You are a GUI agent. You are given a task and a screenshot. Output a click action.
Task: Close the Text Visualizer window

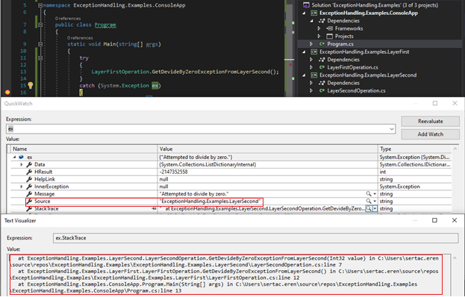point(455,220)
